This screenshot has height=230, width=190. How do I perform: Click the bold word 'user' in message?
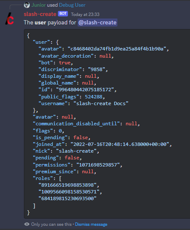(x=40, y=23)
